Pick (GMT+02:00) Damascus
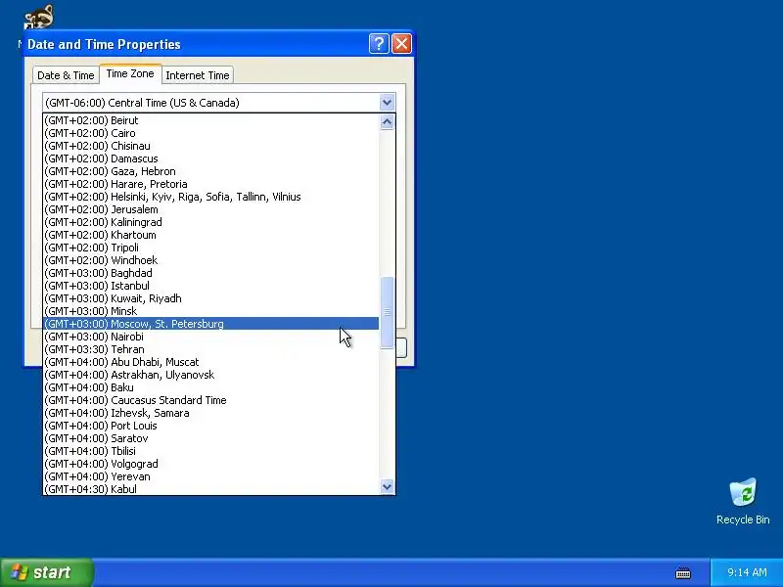The image size is (783, 587). (211, 158)
